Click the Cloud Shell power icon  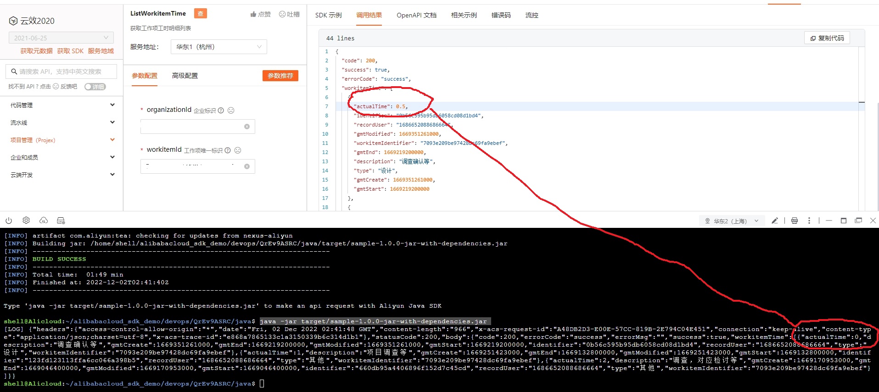(9, 221)
